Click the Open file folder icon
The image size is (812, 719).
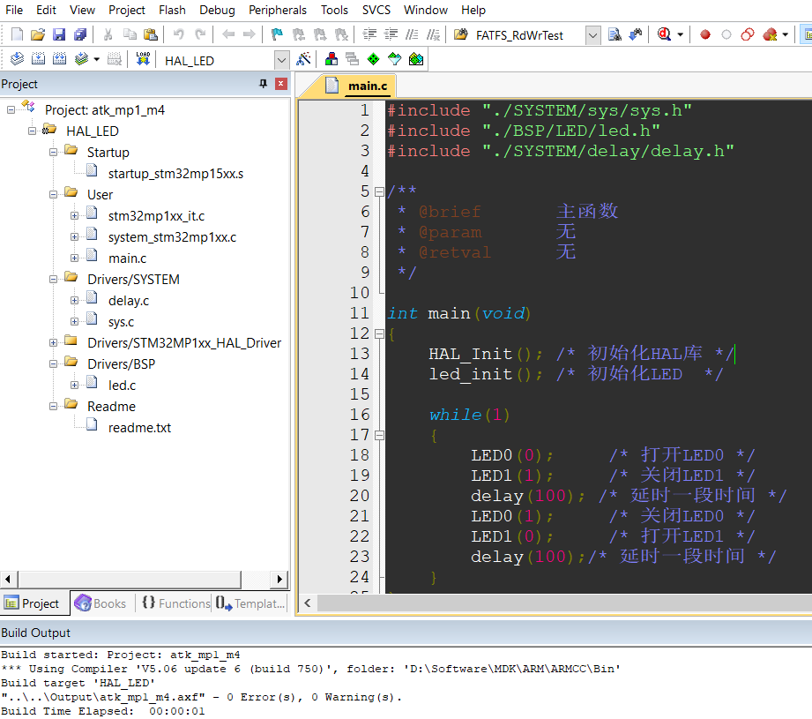click(38, 34)
